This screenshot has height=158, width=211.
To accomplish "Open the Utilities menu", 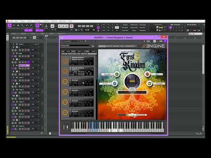I will click(54, 21).
